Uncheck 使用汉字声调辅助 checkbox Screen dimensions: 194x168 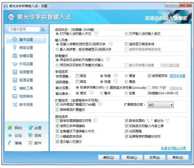tap(57, 126)
